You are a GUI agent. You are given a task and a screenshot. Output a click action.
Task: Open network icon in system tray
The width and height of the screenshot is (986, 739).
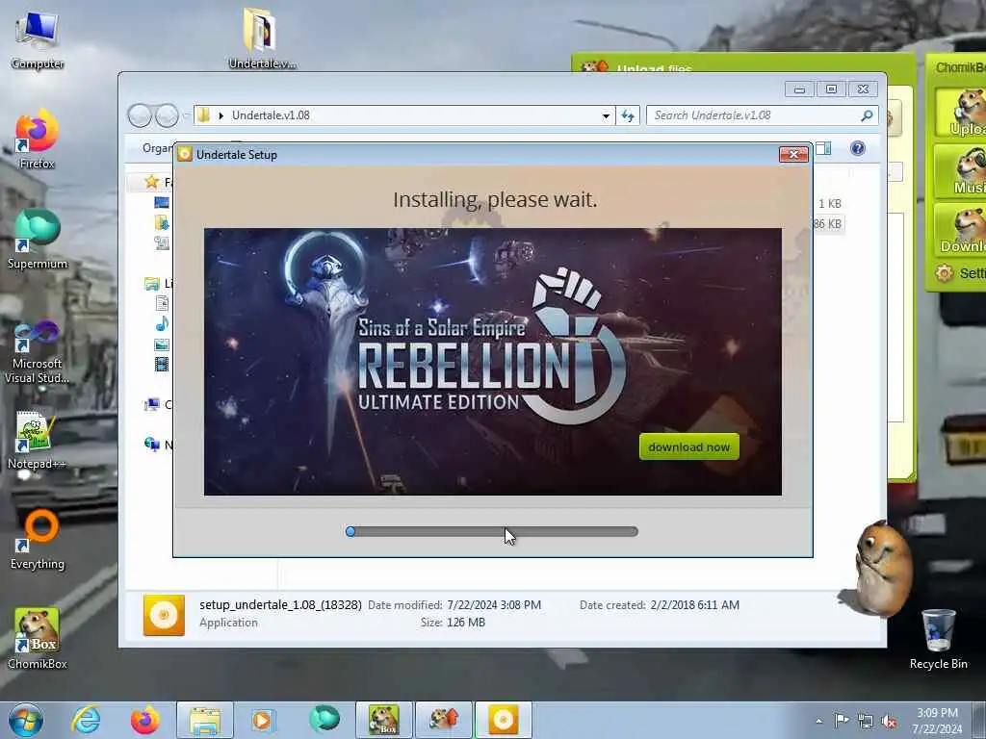click(x=866, y=722)
